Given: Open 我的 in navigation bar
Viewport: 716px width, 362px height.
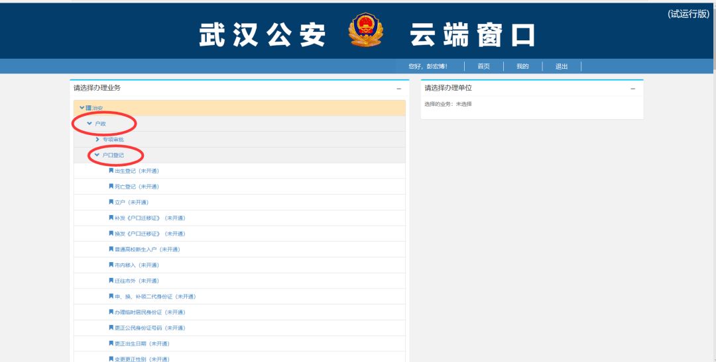Looking at the screenshot, I should (522, 66).
